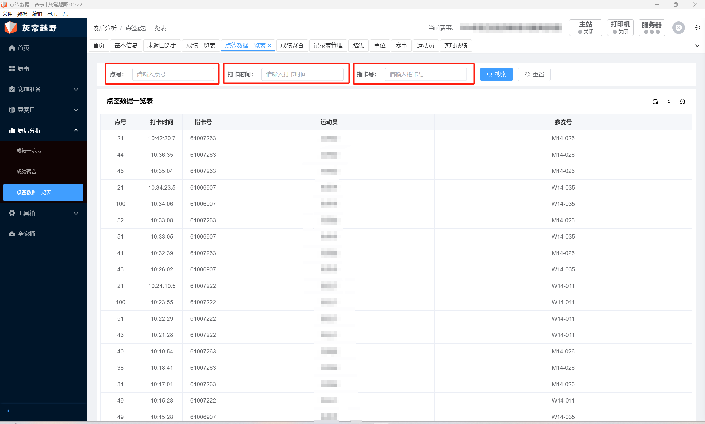The image size is (705, 424).
Task: Open the 全家桶 cloud item
Action: (x=26, y=234)
